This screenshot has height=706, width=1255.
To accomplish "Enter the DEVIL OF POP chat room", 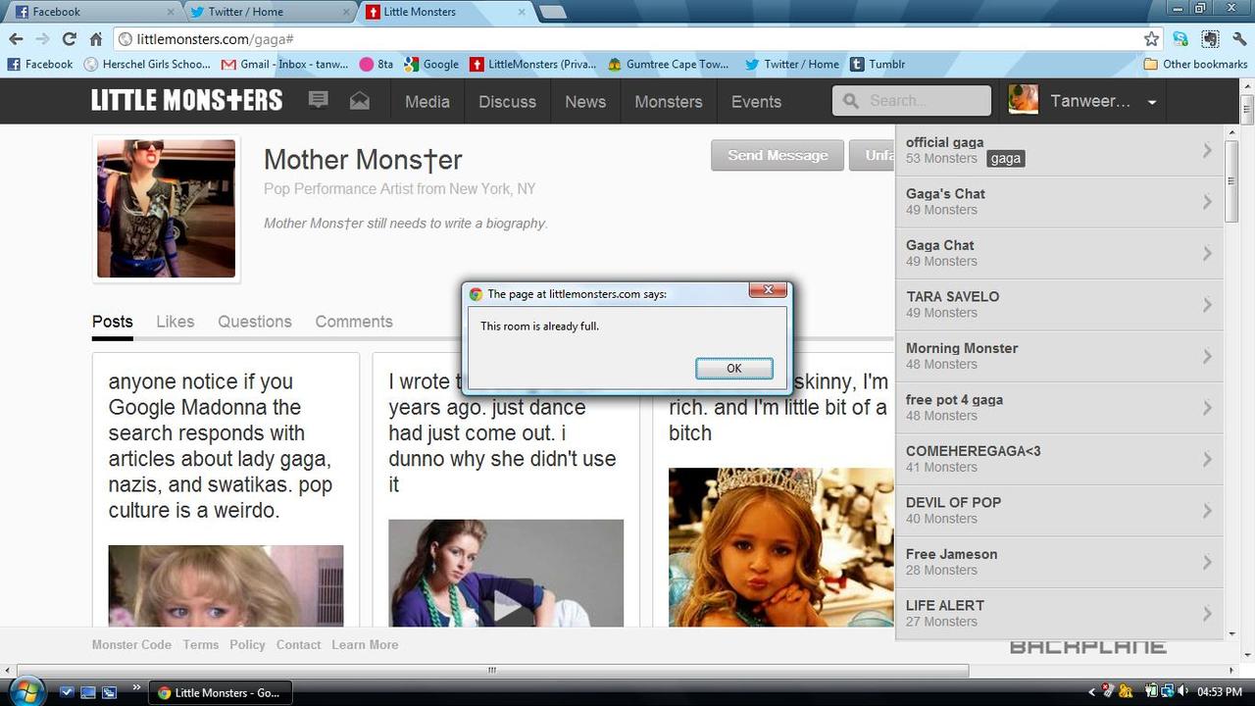I will pyautogui.click(x=1060, y=511).
